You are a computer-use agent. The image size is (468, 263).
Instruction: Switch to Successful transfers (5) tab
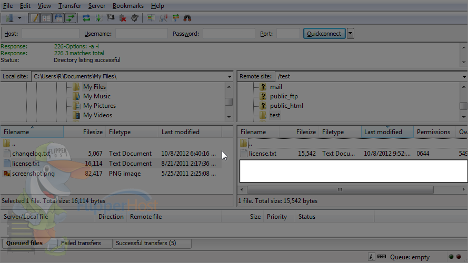point(146,243)
